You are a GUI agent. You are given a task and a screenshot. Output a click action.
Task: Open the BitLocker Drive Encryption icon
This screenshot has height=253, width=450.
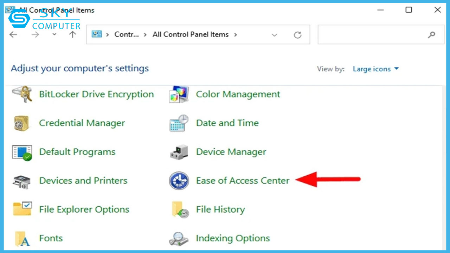22,94
